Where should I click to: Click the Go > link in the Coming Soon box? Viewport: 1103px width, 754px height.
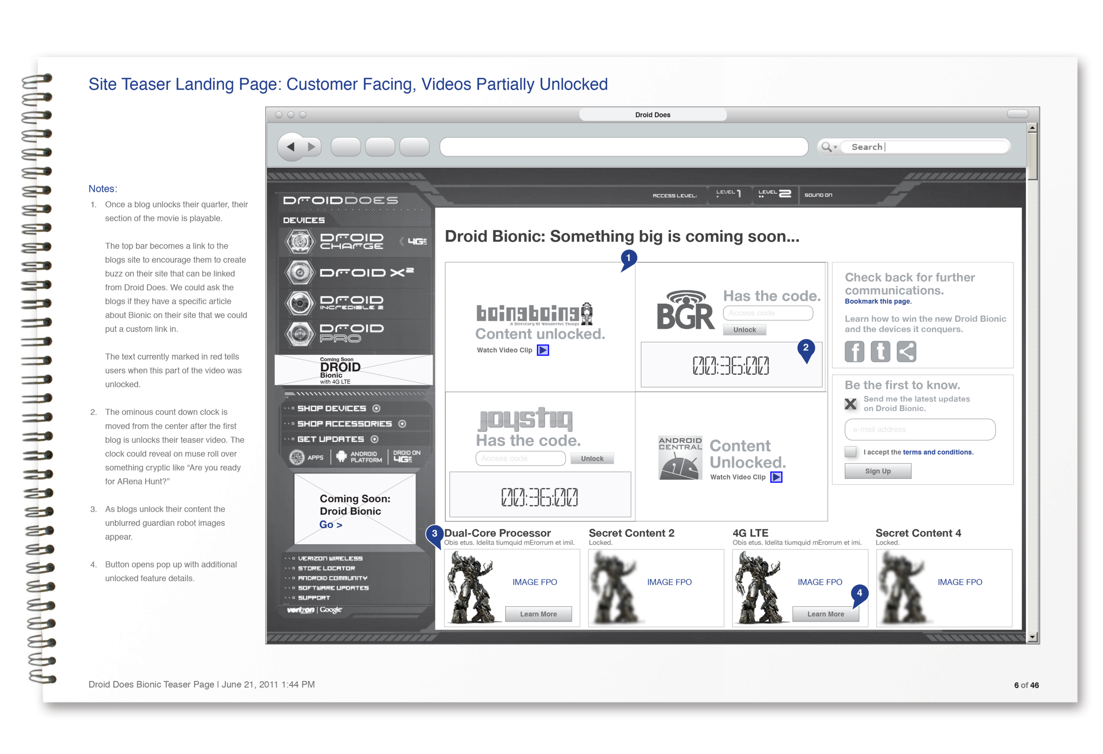[x=331, y=524]
